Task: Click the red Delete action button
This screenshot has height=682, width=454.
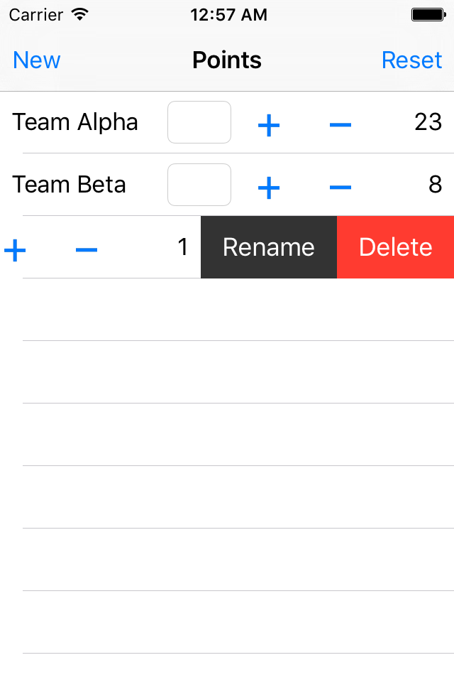Action: [395, 247]
